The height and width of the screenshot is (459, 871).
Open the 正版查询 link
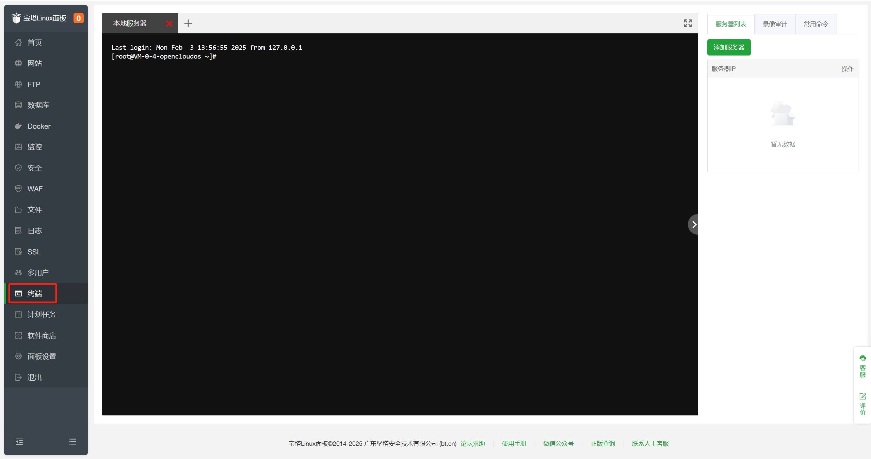(603, 443)
